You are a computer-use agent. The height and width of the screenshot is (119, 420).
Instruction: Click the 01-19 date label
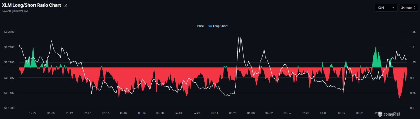pyautogui.click(x=69, y=113)
